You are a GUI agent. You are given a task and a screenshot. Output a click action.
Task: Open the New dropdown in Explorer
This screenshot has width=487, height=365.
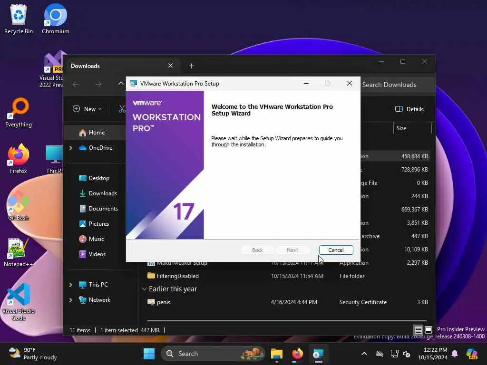[87, 109]
